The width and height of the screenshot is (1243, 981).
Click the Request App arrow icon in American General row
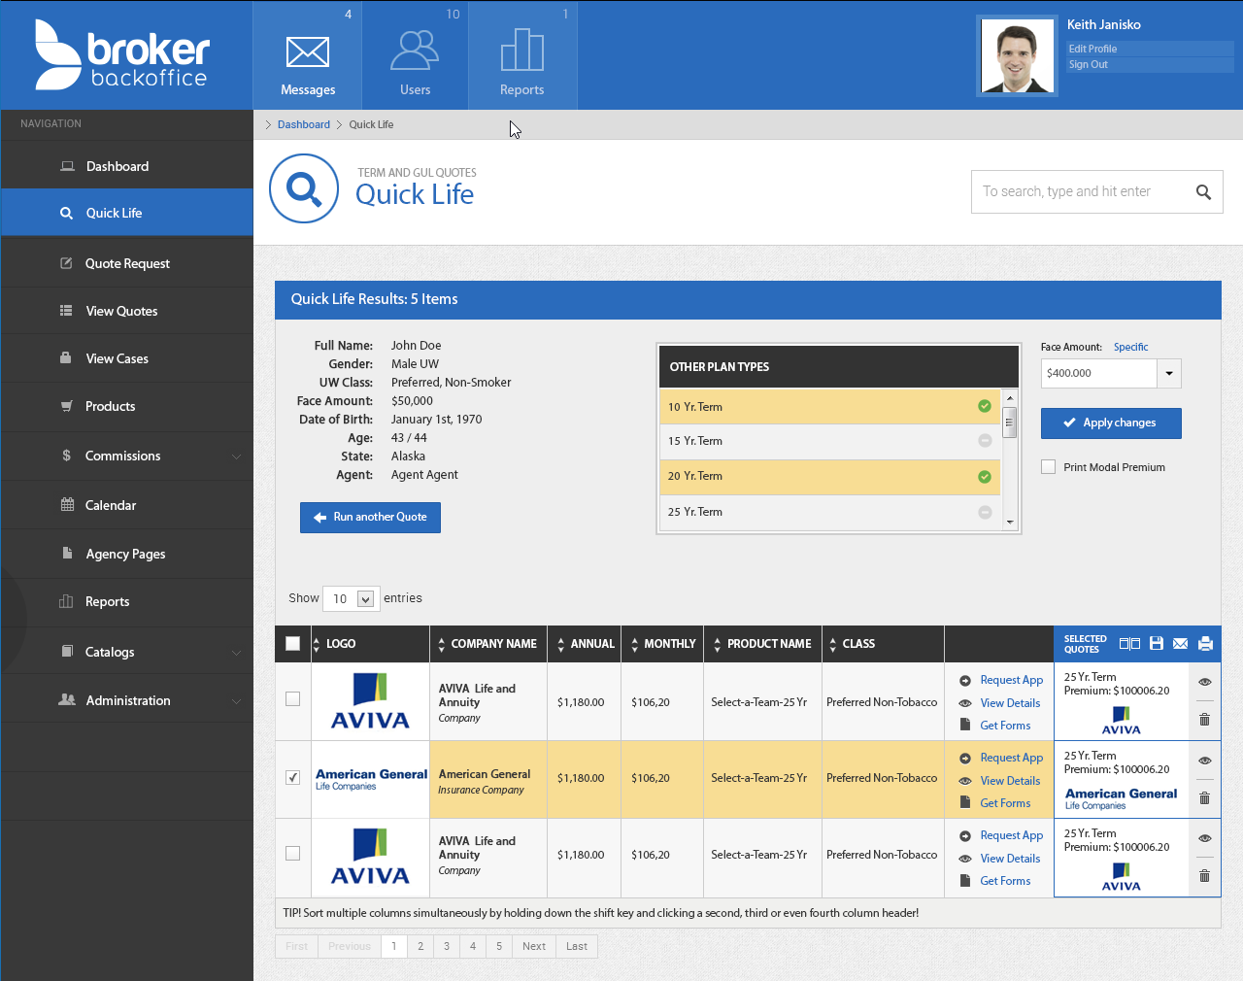(965, 759)
